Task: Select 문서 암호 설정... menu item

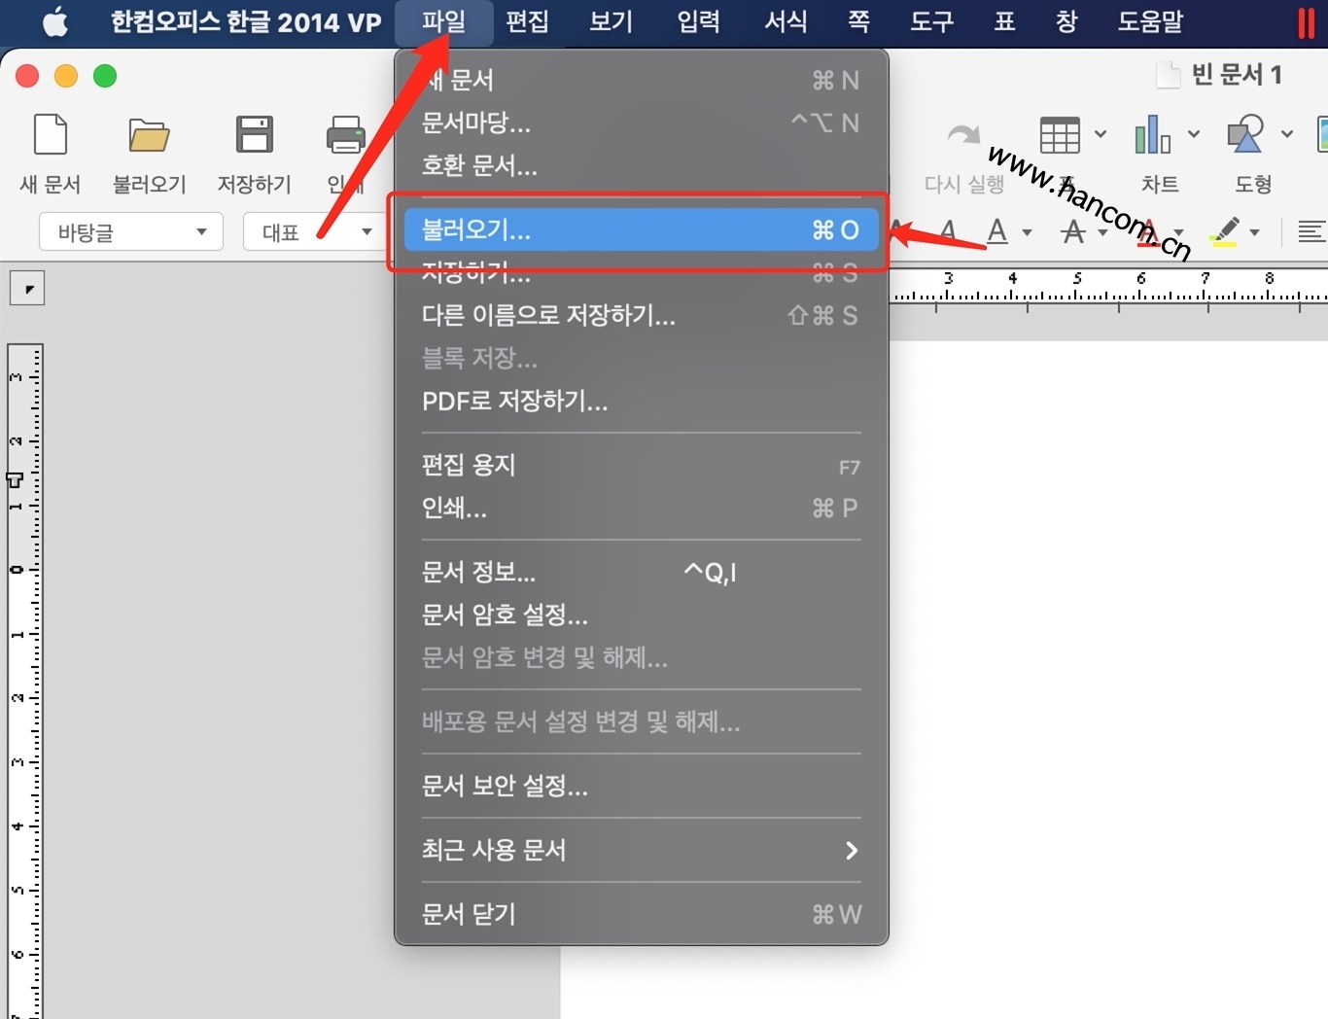Action: pyautogui.click(x=642, y=615)
